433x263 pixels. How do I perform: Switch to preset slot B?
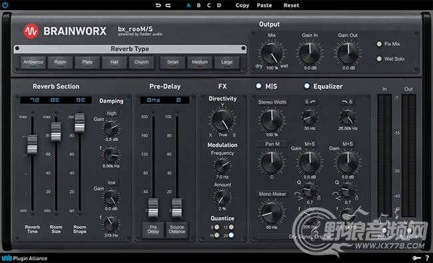click(199, 5)
